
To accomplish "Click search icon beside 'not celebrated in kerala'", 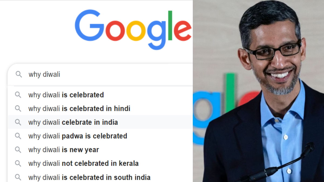I will tap(18, 163).
